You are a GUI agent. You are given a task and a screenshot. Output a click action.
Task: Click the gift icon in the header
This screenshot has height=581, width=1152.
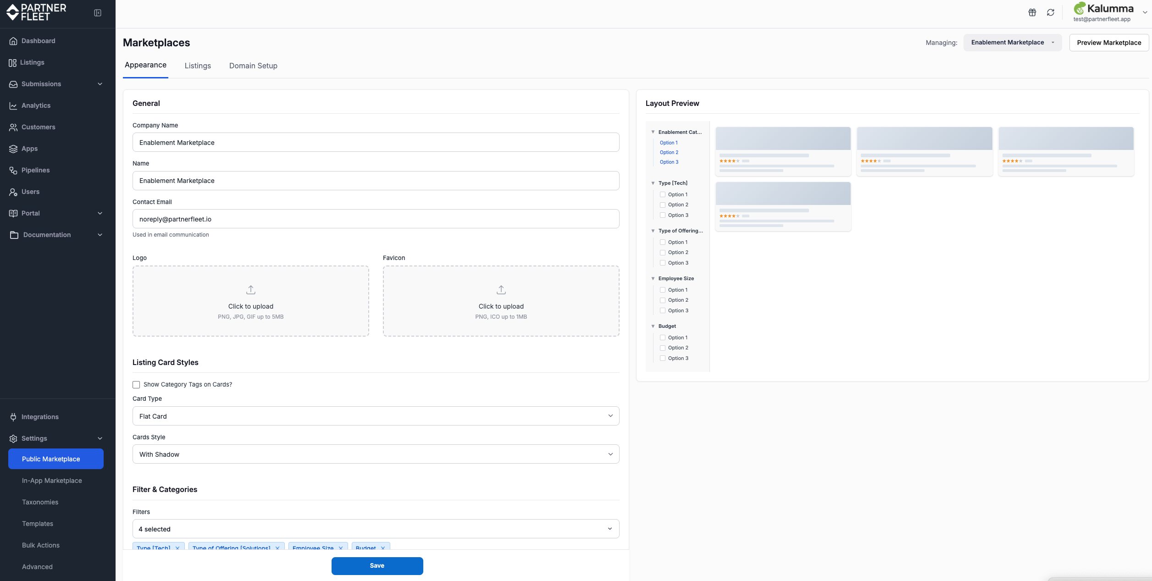click(1032, 12)
